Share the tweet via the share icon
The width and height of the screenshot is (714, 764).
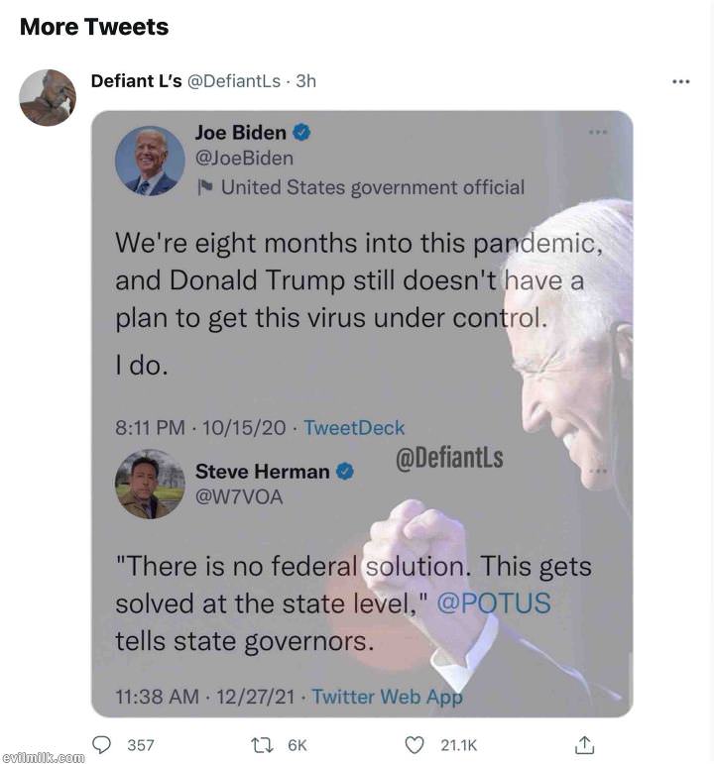pos(585,744)
